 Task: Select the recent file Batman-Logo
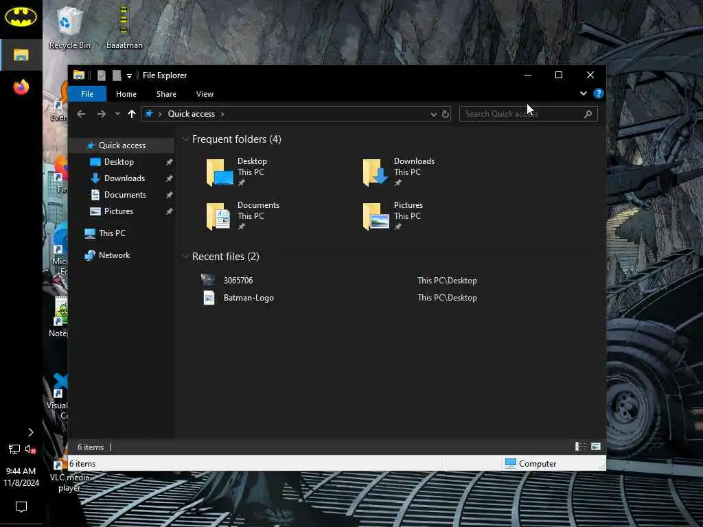click(249, 298)
